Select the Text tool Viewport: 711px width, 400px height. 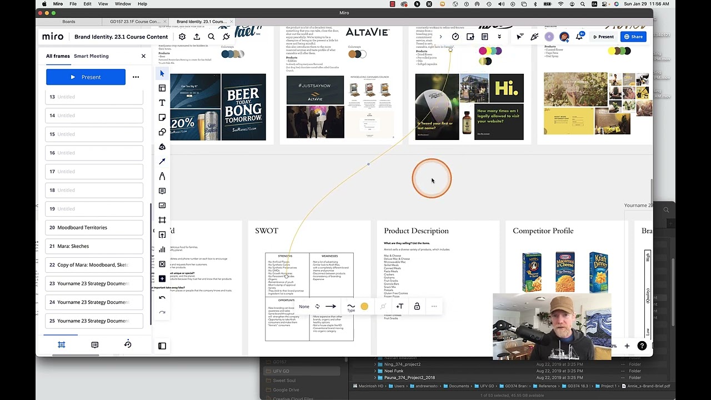(162, 103)
